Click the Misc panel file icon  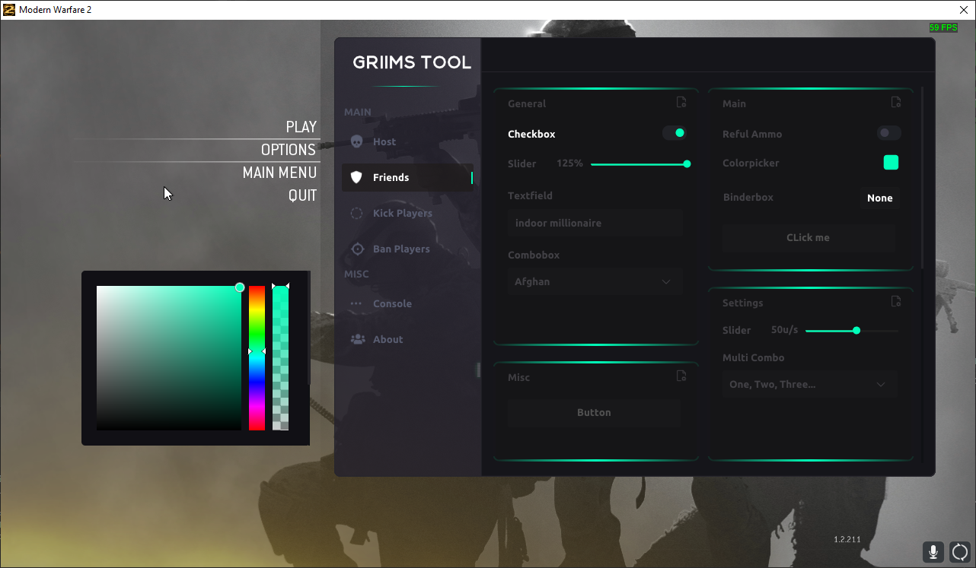click(681, 376)
